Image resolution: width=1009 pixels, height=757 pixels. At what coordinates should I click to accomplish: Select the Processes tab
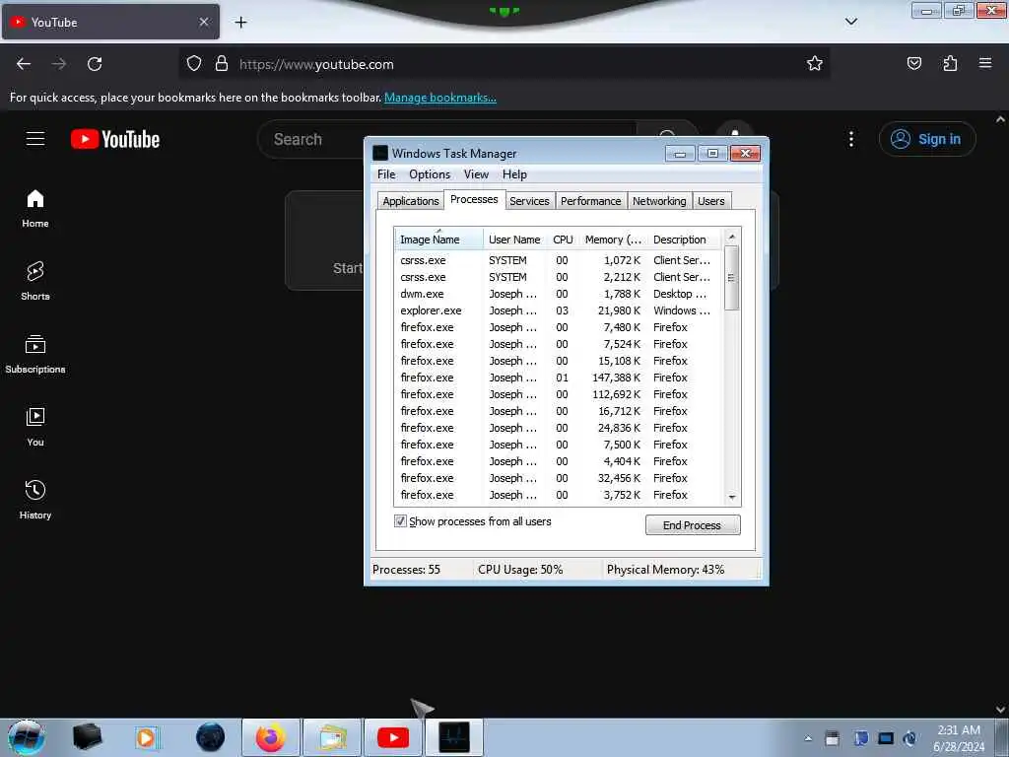[474, 199]
